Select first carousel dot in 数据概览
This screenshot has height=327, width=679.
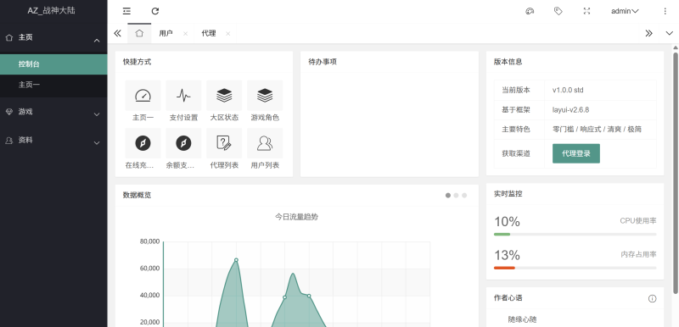click(448, 195)
